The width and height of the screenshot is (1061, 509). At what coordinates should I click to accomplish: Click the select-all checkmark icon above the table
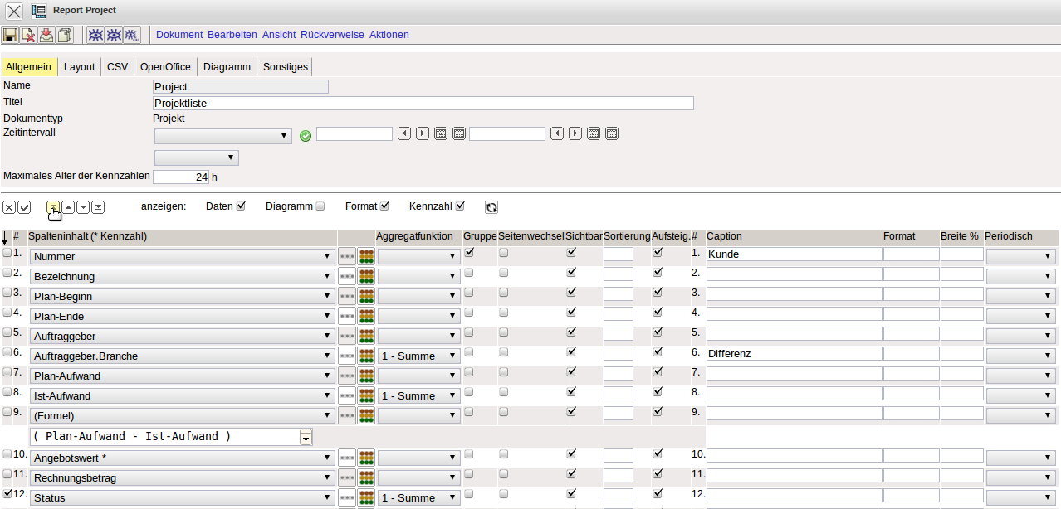tap(24, 207)
